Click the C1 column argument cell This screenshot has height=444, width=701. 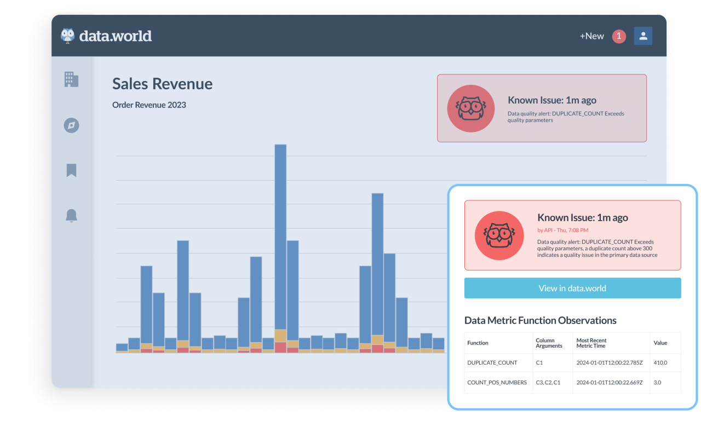[x=539, y=363]
